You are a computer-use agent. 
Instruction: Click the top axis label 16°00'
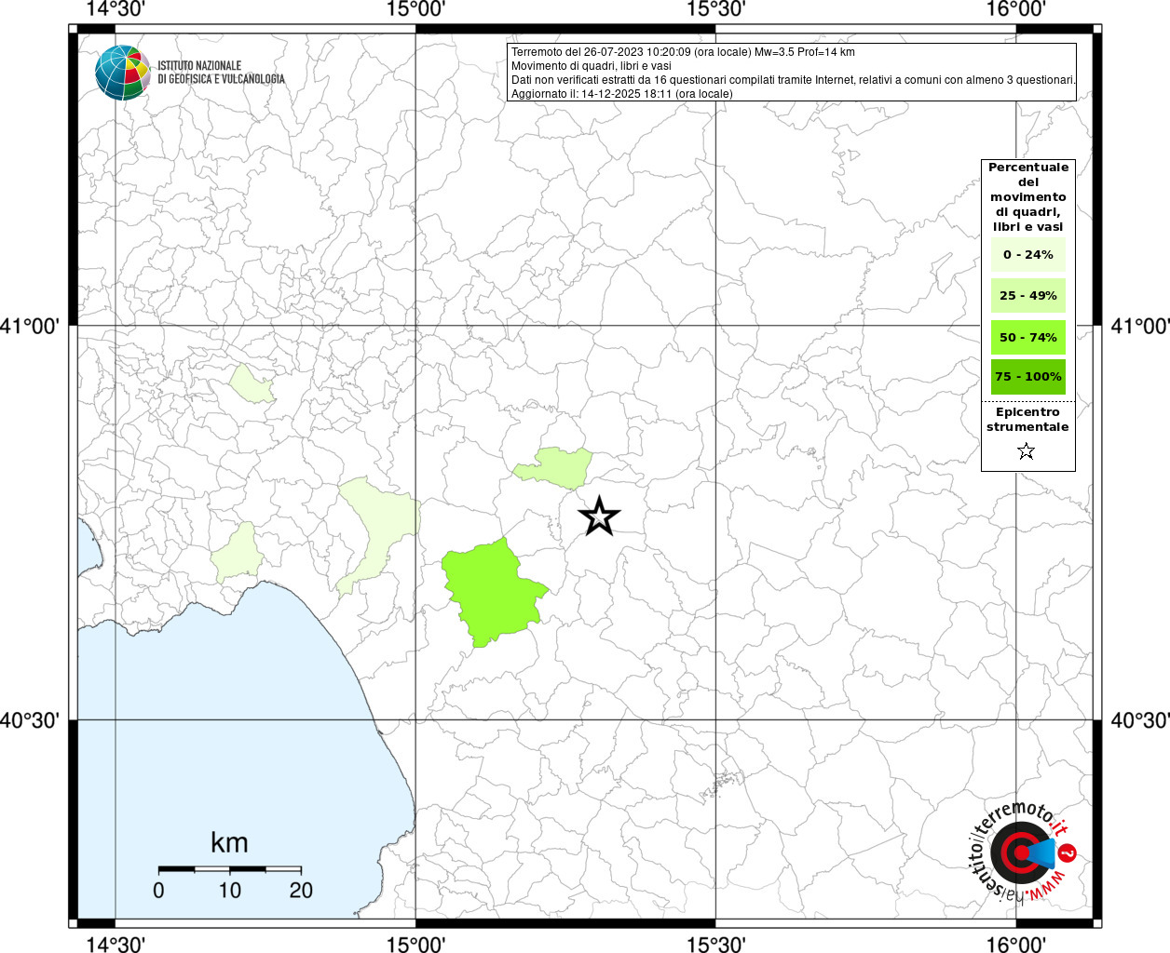pyautogui.click(x=1016, y=9)
